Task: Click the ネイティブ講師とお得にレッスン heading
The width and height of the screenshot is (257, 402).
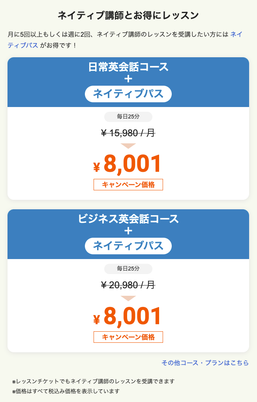Action: click(128, 15)
